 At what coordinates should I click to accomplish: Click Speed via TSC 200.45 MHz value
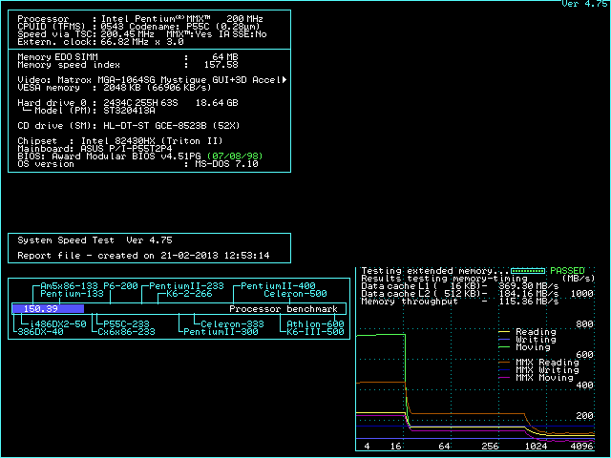click(127, 34)
